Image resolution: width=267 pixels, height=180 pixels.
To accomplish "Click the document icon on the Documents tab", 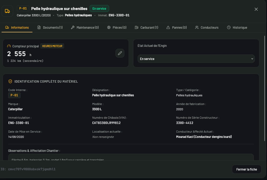I will 39,28.
